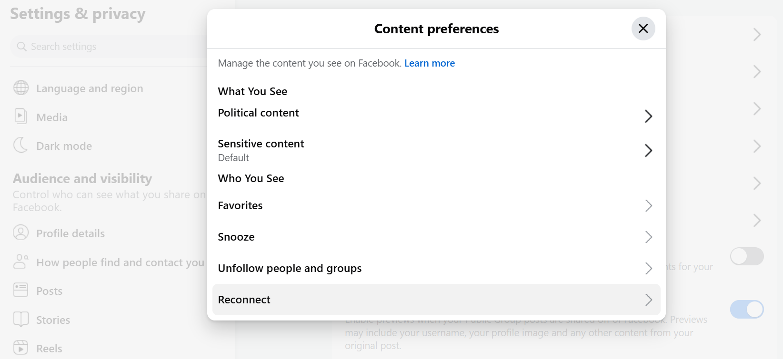Click the Media play icon in sidebar
This screenshot has width=783, height=359.
pos(20,116)
